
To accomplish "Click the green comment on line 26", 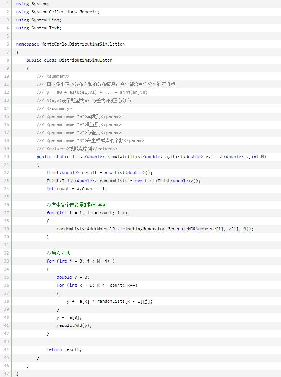I will click(x=77, y=205).
